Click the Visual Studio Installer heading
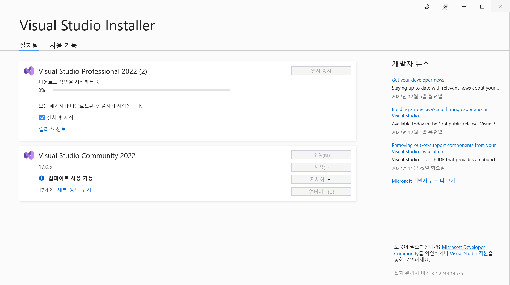This screenshot has height=285, width=510. (x=87, y=25)
